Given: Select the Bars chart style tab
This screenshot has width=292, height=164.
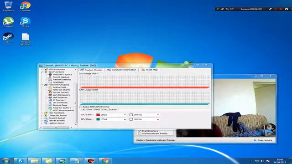Looking at the screenshot, I should [90, 109].
